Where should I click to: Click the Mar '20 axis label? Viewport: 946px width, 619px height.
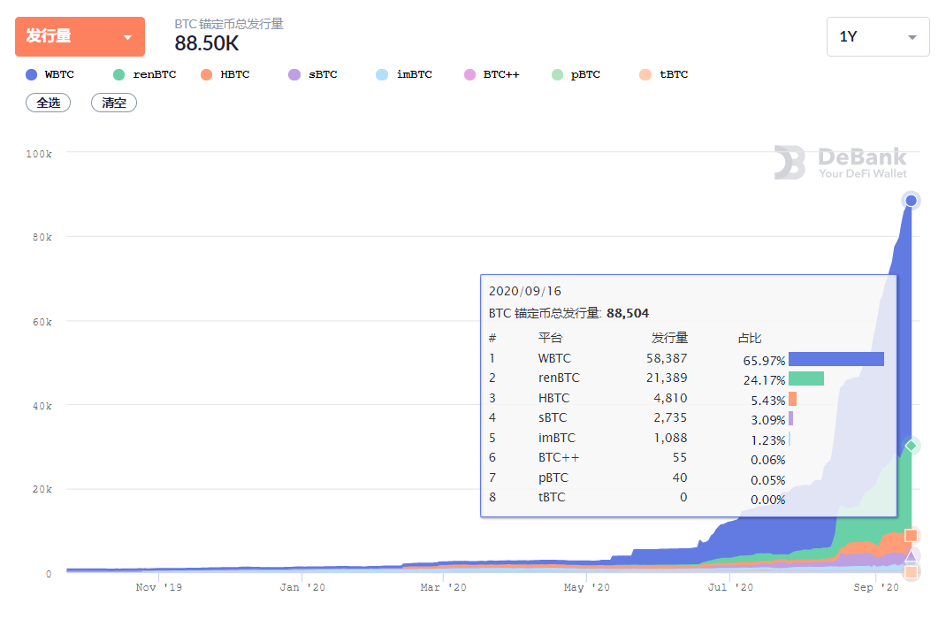point(444,587)
